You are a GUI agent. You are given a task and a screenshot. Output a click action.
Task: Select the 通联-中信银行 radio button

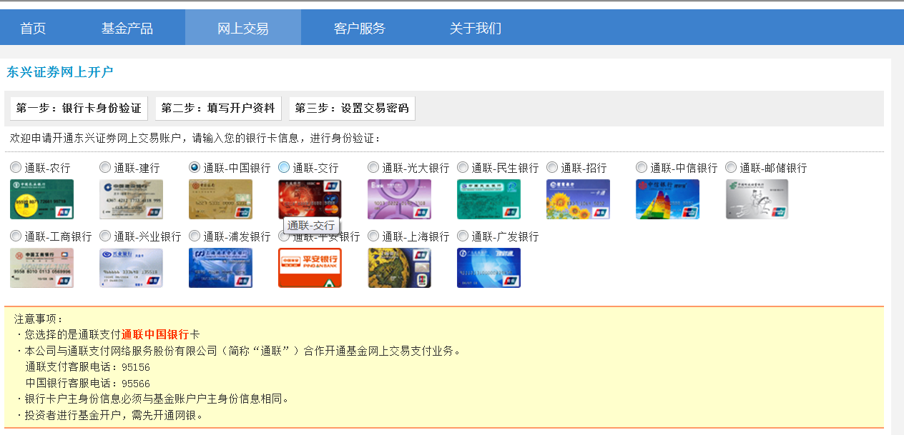click(642, 167)
